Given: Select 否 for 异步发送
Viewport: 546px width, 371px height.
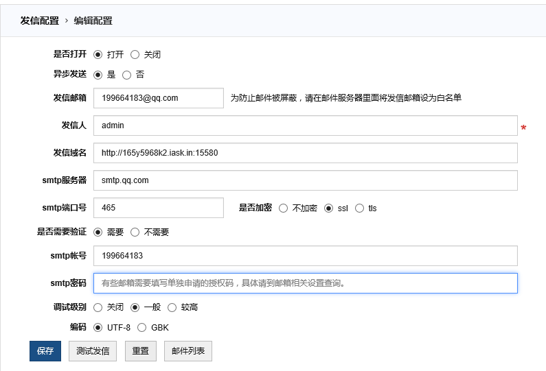Looking at the screenshot, I should pos(126,75).
